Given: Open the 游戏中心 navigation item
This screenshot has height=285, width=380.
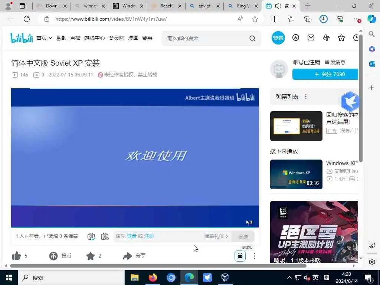Looking at the screenshot, I should tap(95, 38).
